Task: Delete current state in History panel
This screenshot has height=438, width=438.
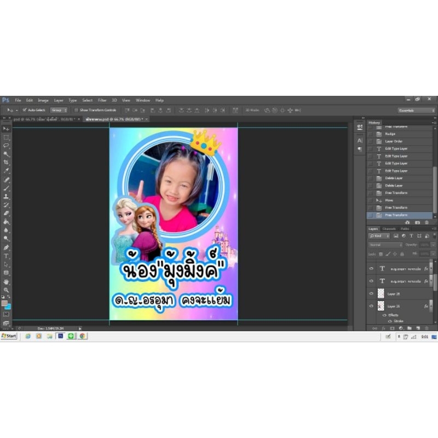Action: click(x=427, y=222)
